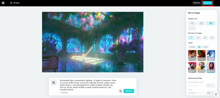Select the square aspect ratio icon
The image size is (220, 98).
tap(192, 23)
